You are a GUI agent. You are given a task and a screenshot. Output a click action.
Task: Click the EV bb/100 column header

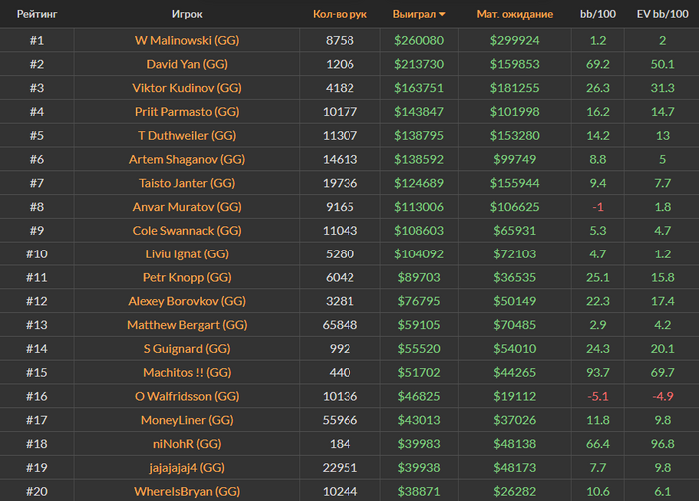tap(662, 15)
